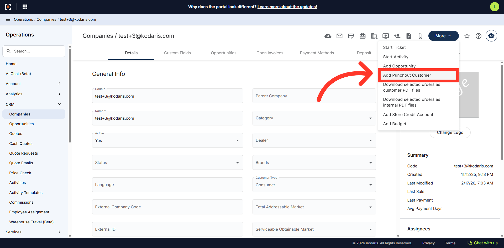Select Start Activity from More menu
The height and width of the screenshot is (248, 504).
click(x=418, y=57)
